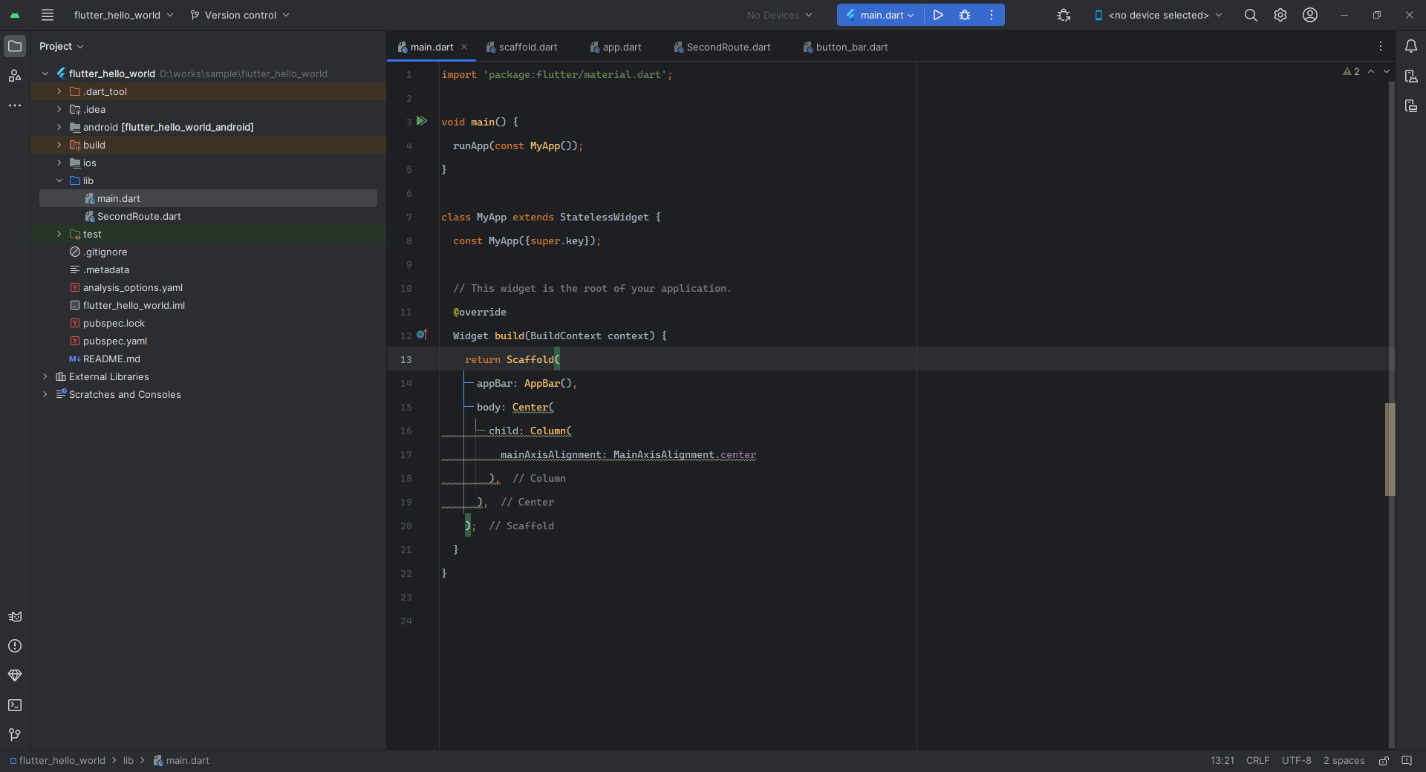1426x772 pixels.
Task: Expand Scratches and Consoles node
Action: [x=45, y=394]
